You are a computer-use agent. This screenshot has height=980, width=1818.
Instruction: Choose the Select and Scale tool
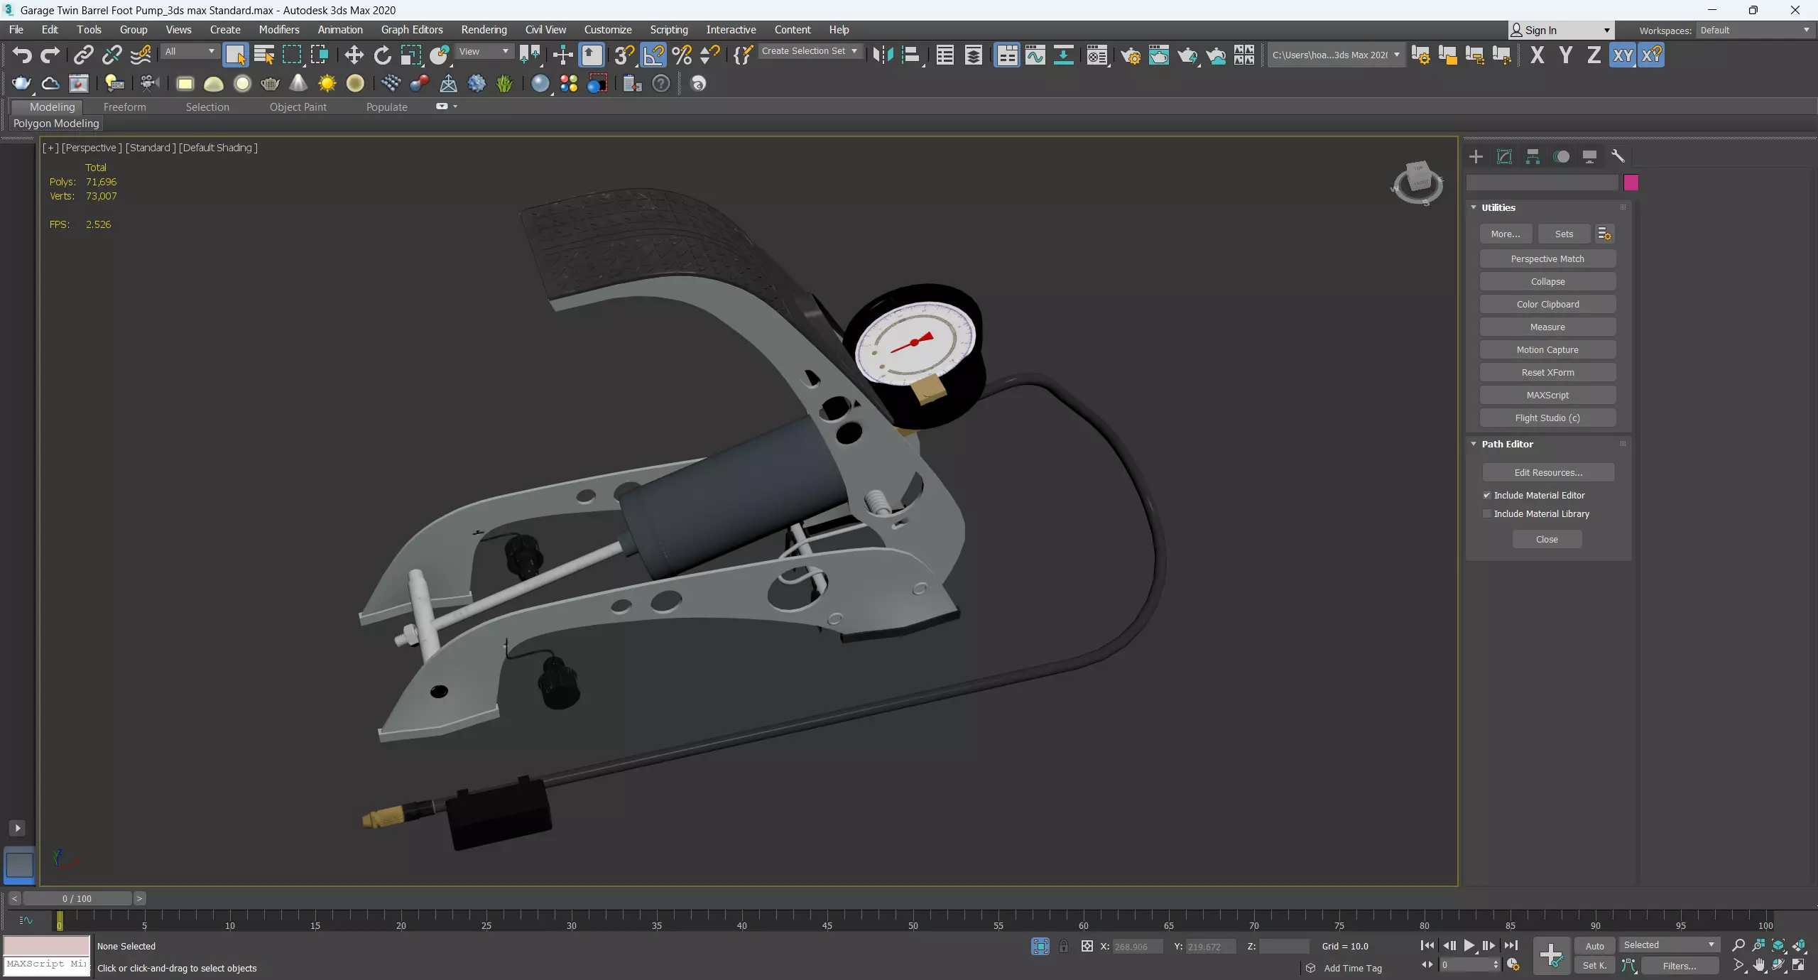pos(410,55)
